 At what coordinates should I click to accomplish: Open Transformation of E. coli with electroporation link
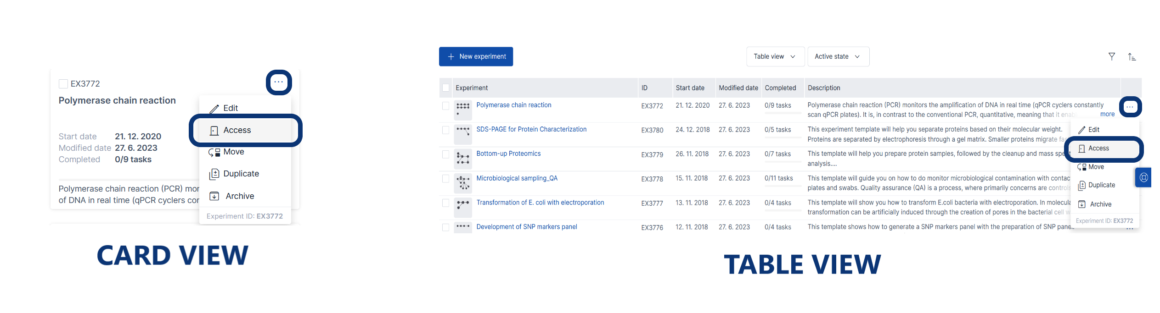(540, 203)
